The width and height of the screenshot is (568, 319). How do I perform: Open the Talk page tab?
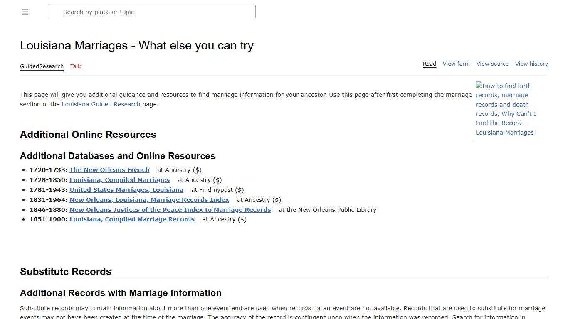(x=75, y=66)
